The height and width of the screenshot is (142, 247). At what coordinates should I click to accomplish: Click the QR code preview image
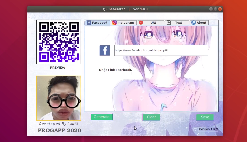(58, 42)
